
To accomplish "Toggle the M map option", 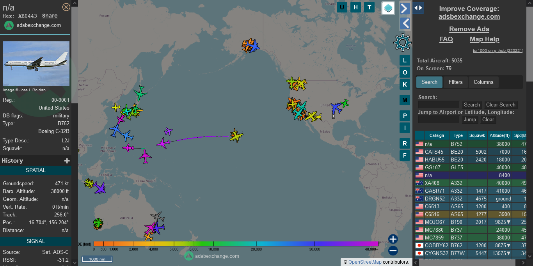I will point(405,100).
